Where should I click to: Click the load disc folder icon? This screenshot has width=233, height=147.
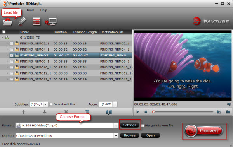pos(8,22)
